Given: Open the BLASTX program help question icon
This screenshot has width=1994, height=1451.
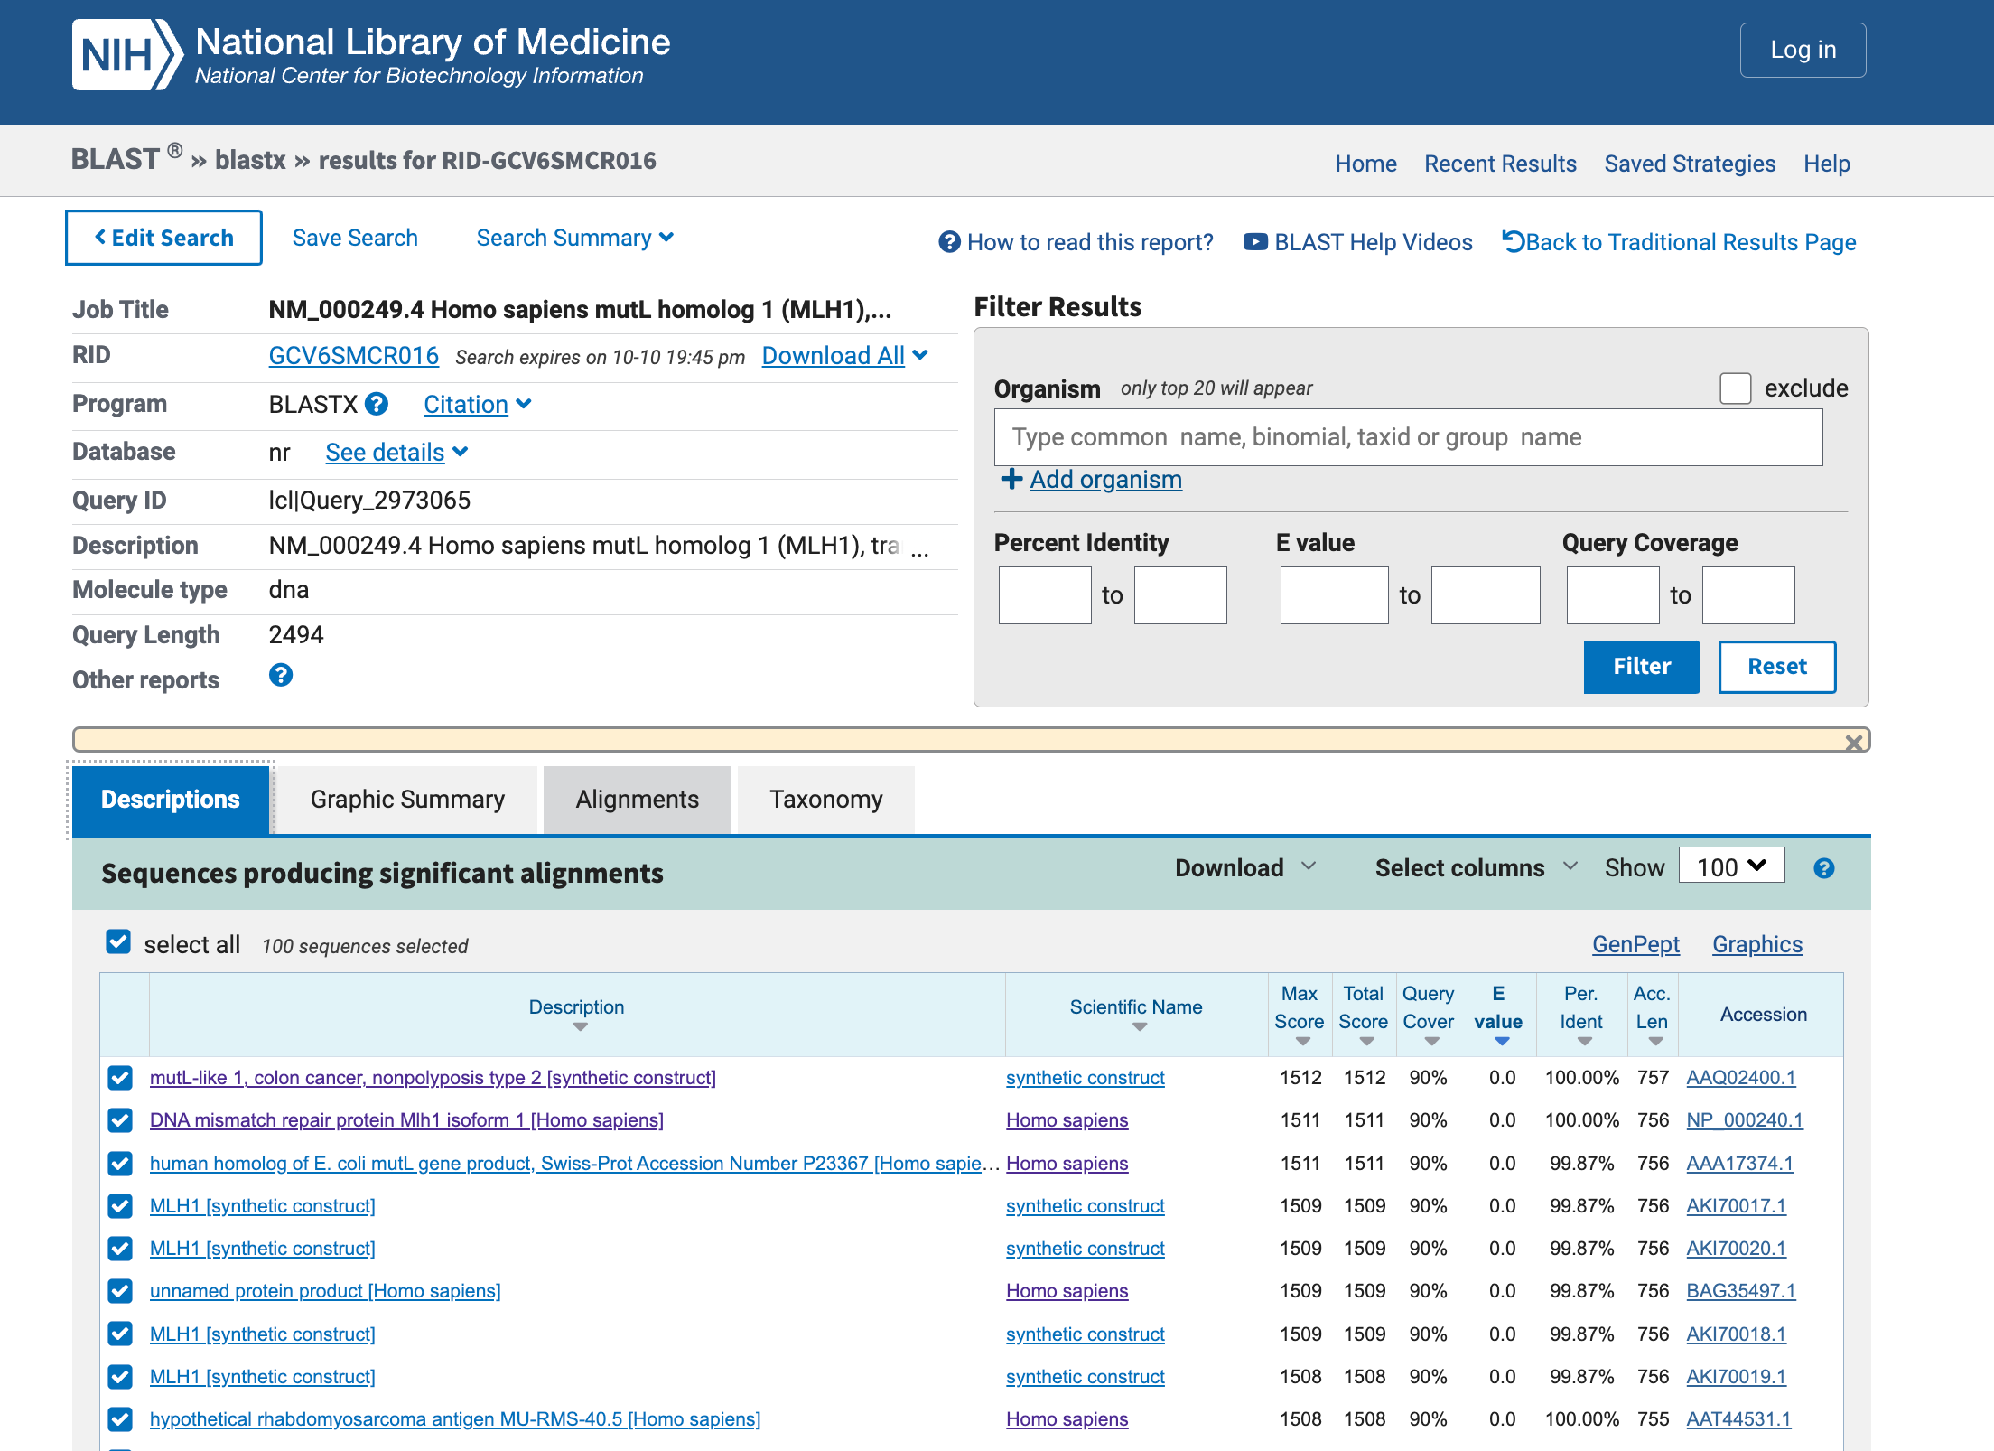Looking at the screenshot, I should click(377, 404).
